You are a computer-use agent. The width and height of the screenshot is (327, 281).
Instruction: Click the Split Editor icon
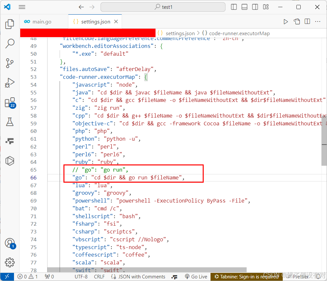[x=307, y=21]
